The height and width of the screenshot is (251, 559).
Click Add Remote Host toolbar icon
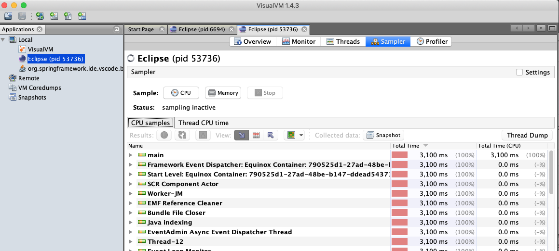coord(40,16)
